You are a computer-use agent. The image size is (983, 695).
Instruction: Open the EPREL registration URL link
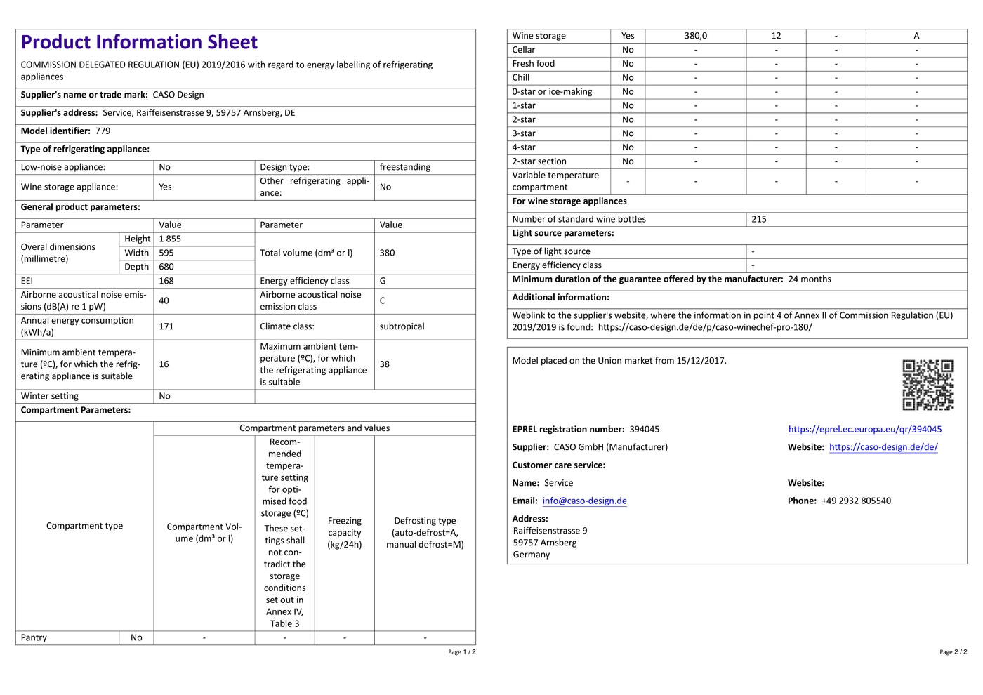click(864, 429)
